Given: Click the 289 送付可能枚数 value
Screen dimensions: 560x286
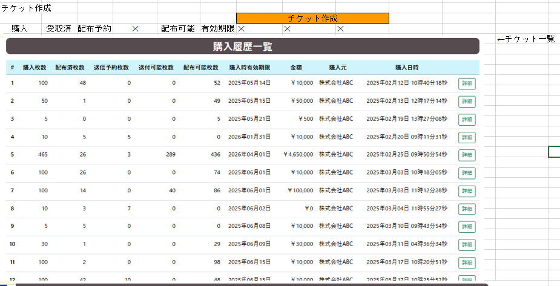Looking at the screenshot, I should point(171,154).
